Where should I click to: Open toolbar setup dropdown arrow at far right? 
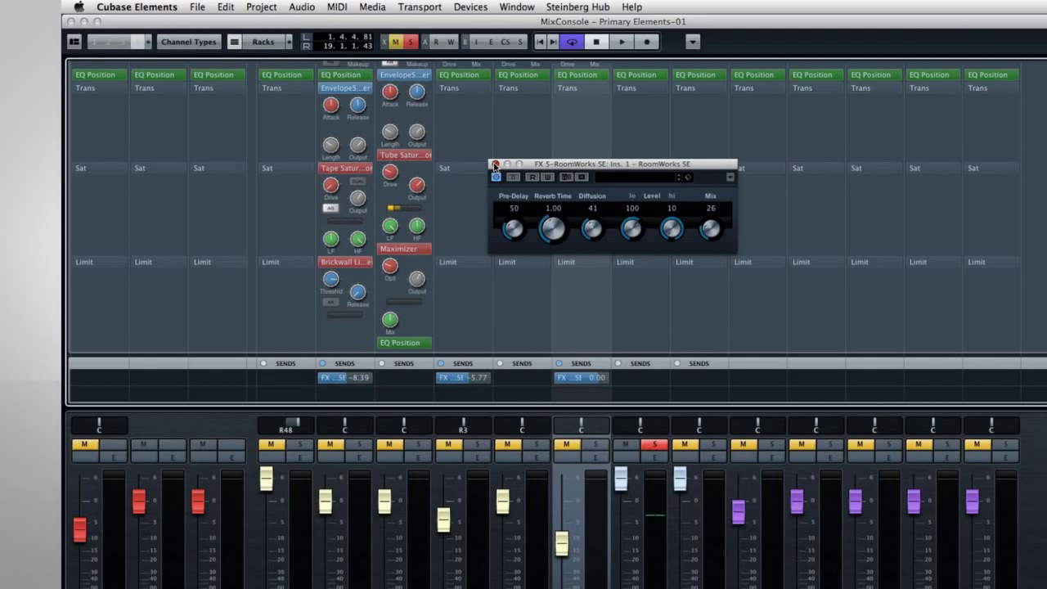point(693,42)
